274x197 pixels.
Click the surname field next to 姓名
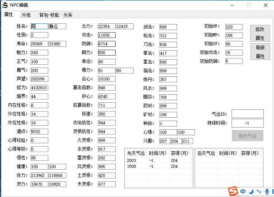coord(39,26)
